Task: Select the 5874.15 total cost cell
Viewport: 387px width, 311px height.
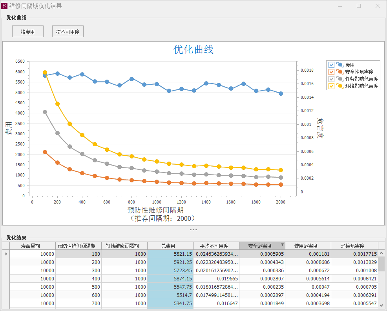Action: coord(170,279)
